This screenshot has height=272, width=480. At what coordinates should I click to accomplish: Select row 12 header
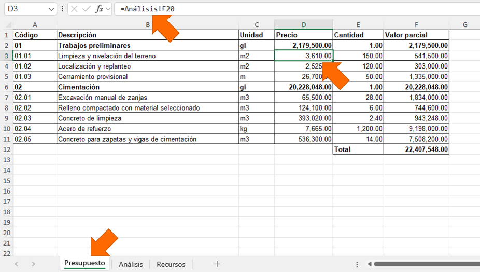pos(6,149)
